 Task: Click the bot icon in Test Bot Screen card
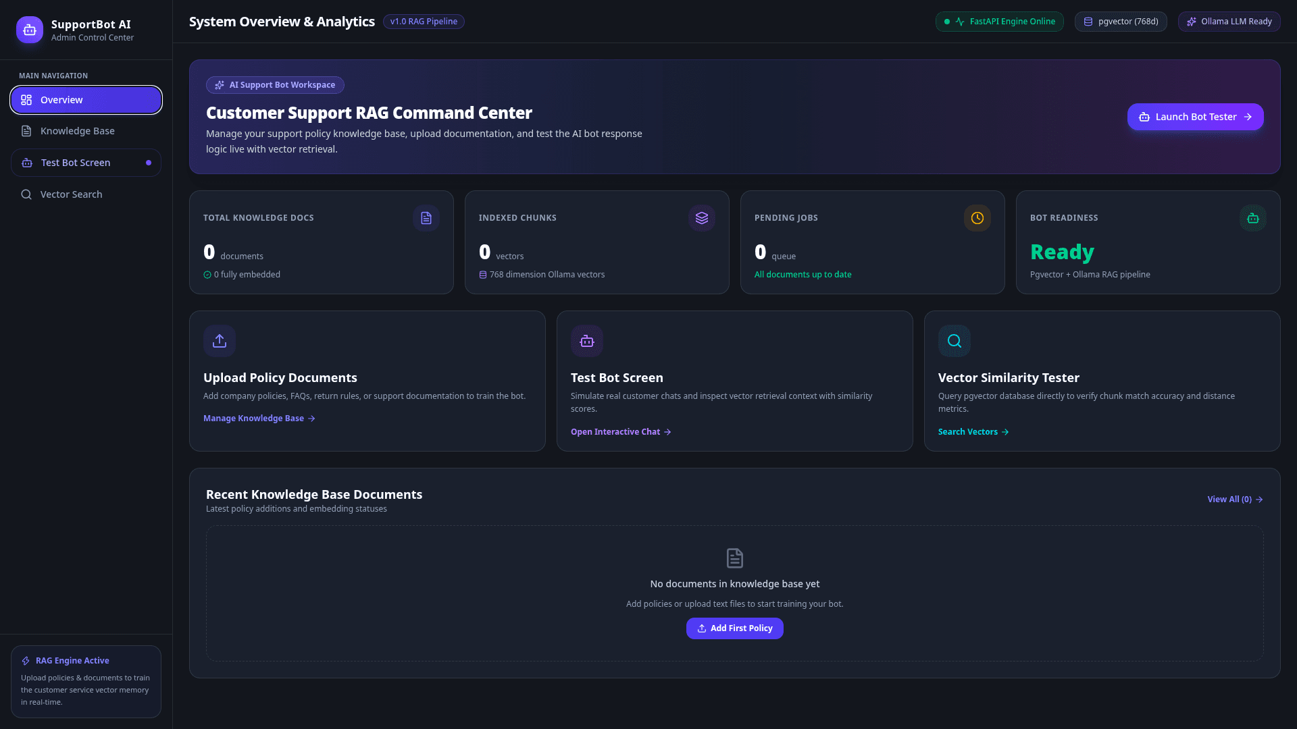point(587,341)
